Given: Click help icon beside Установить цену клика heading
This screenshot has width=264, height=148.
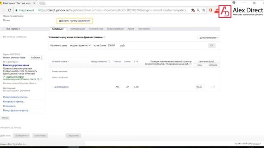Looking at the screenshot, I should pos(104,37).
